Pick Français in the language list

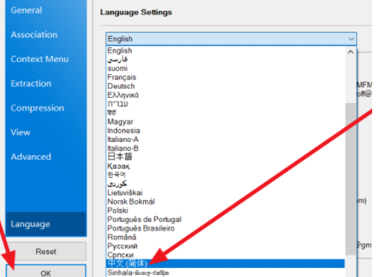(x=225, y=77)
